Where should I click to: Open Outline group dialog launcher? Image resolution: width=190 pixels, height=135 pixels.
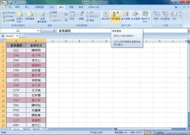point(181,25)
